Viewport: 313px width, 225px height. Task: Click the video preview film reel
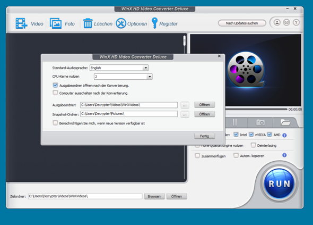tap(246, 70)
